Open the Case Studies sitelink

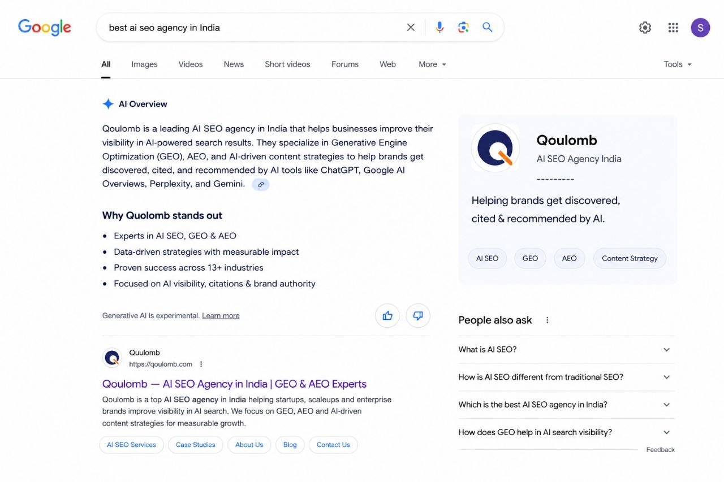196,445
